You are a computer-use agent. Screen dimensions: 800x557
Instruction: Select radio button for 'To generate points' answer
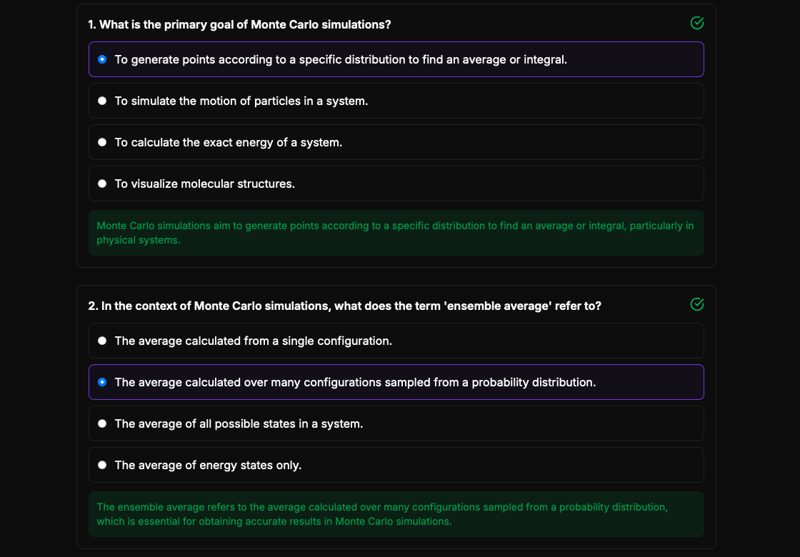coord(102,59)
